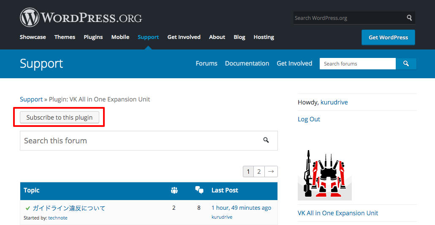Click the Get WordPress button
Viewport: 435px width, 225px height.
[388, 37]
